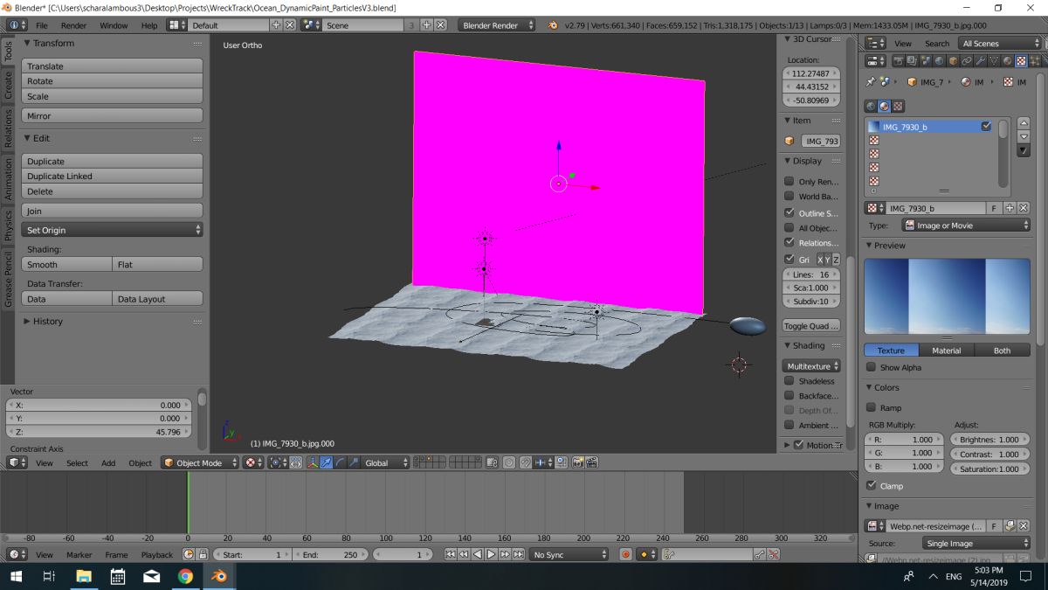Open Single Image source dropdown
The width and height of the screenshot is (1048, 590).
click(977, 543)
